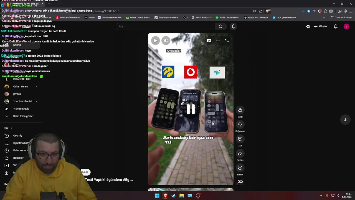Open File Explorer from the taskbar

182,196
